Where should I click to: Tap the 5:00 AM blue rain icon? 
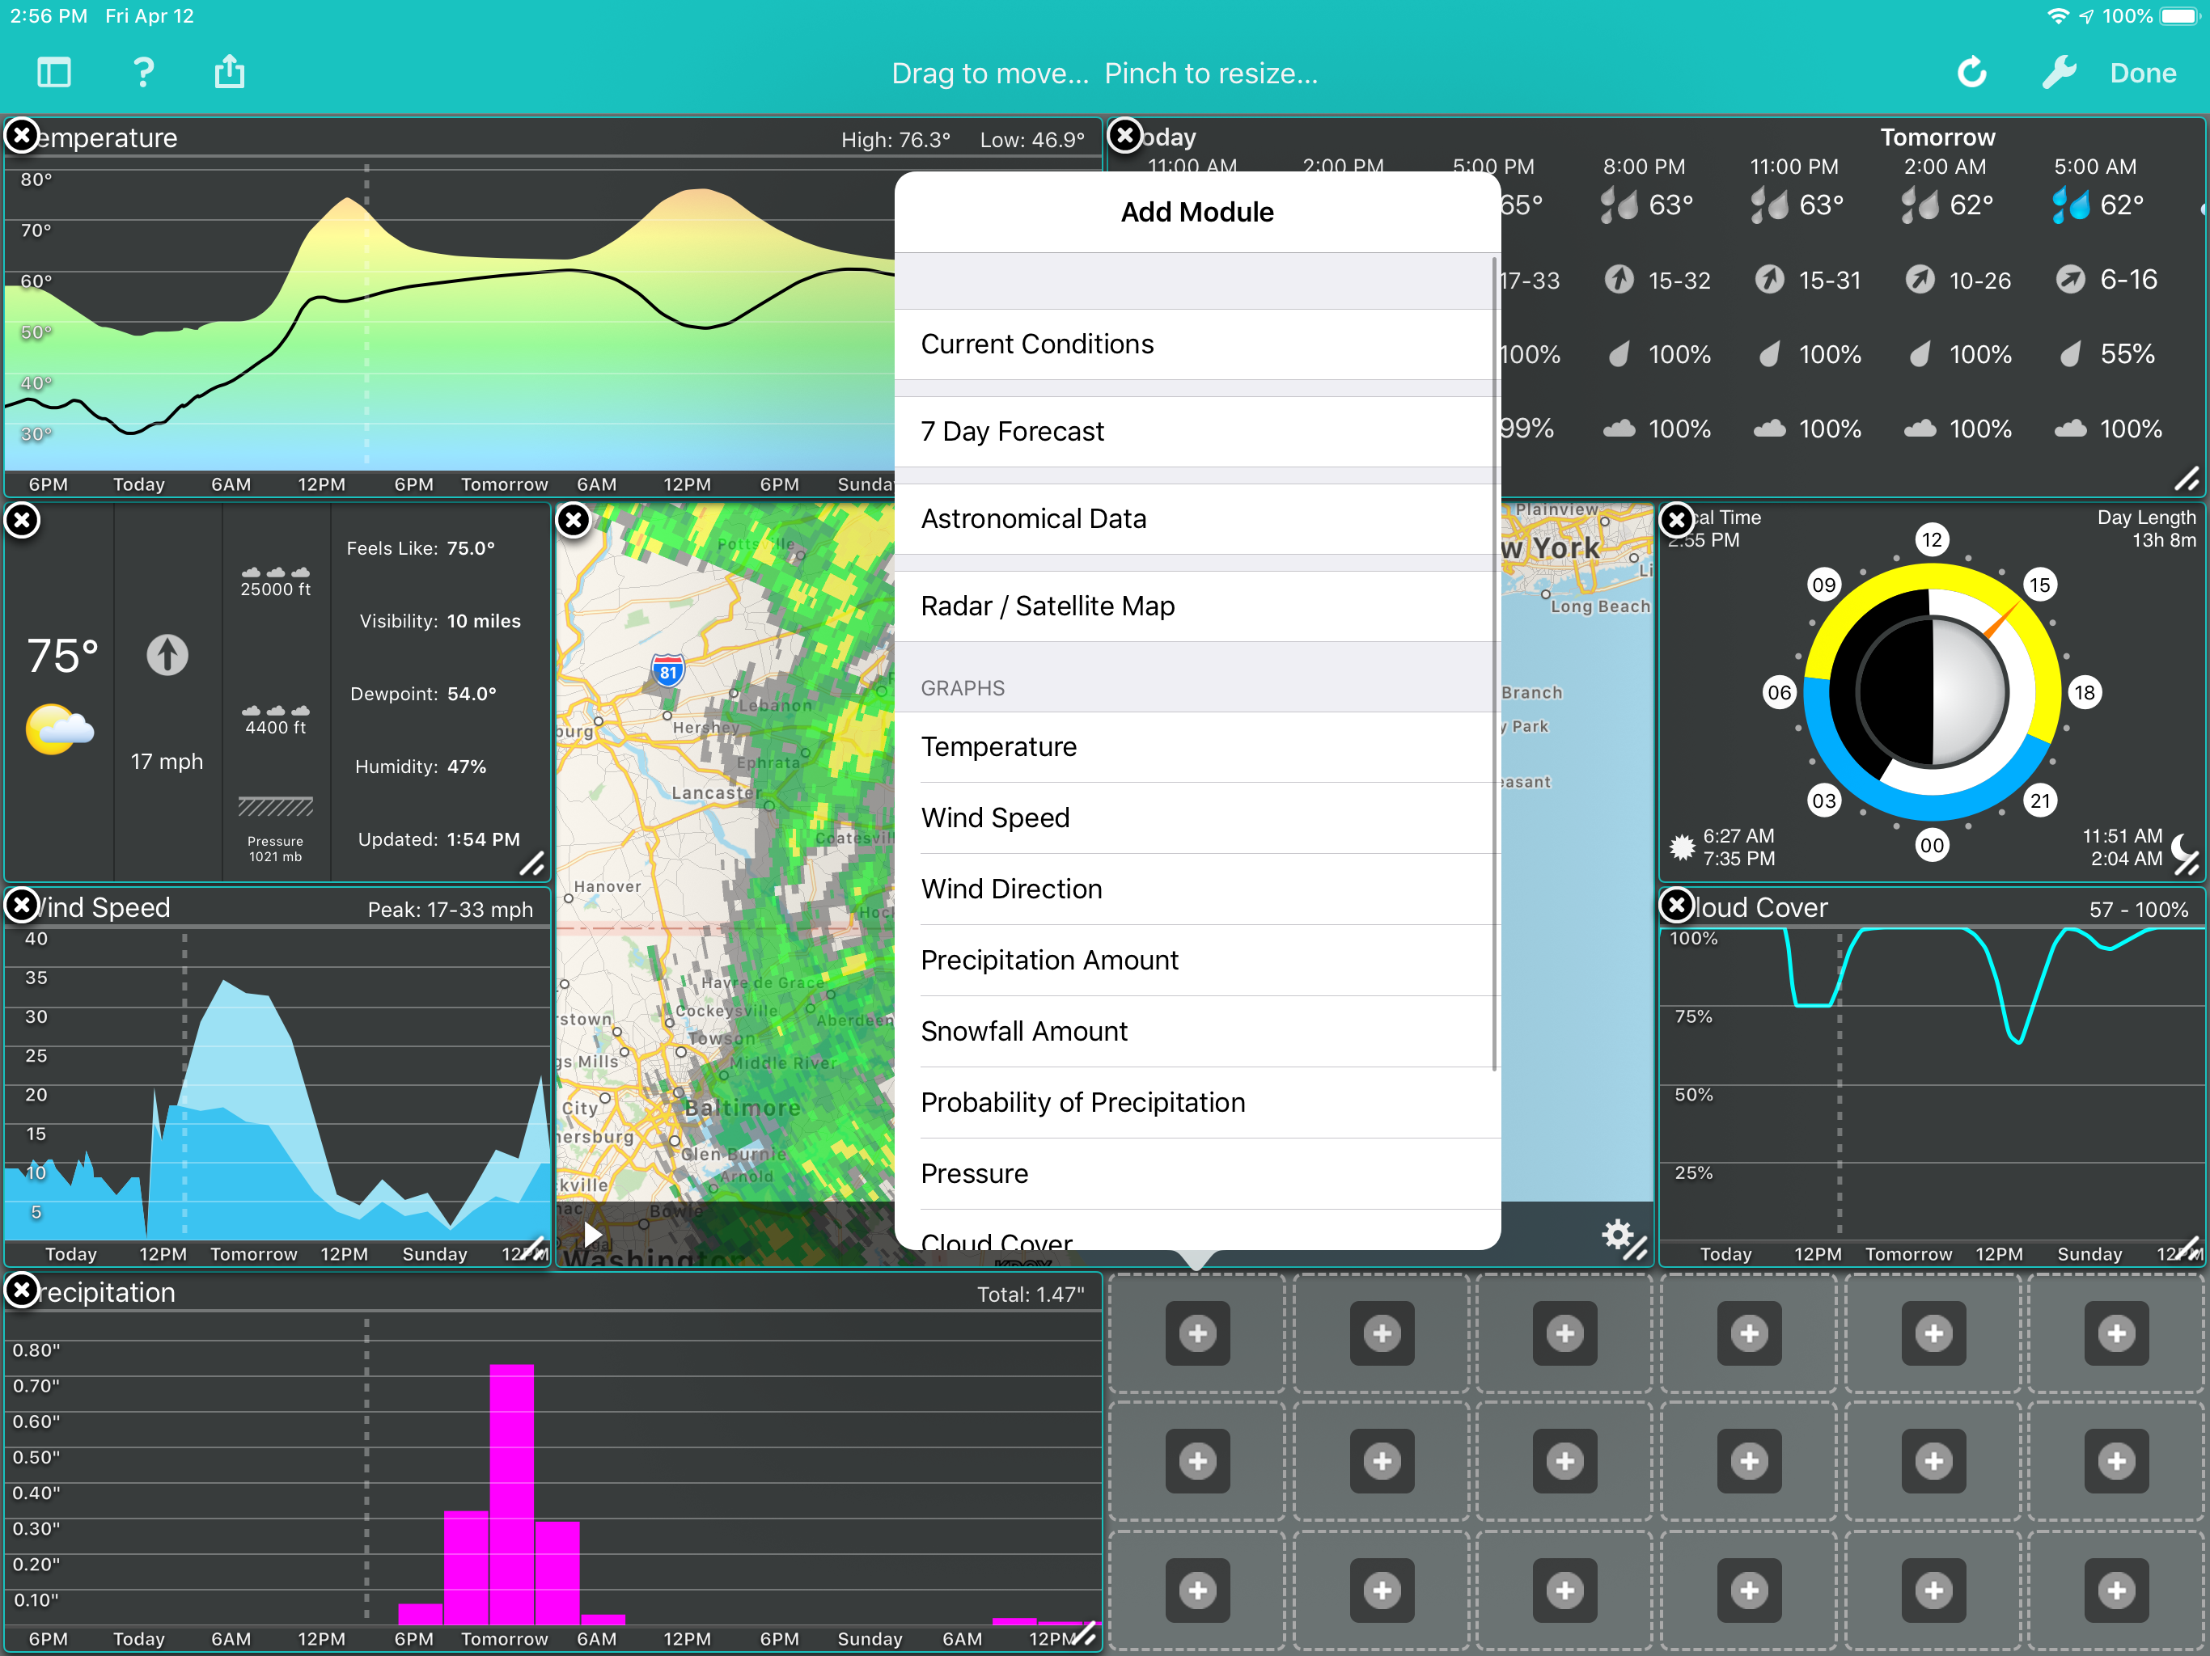[2069, 205]
